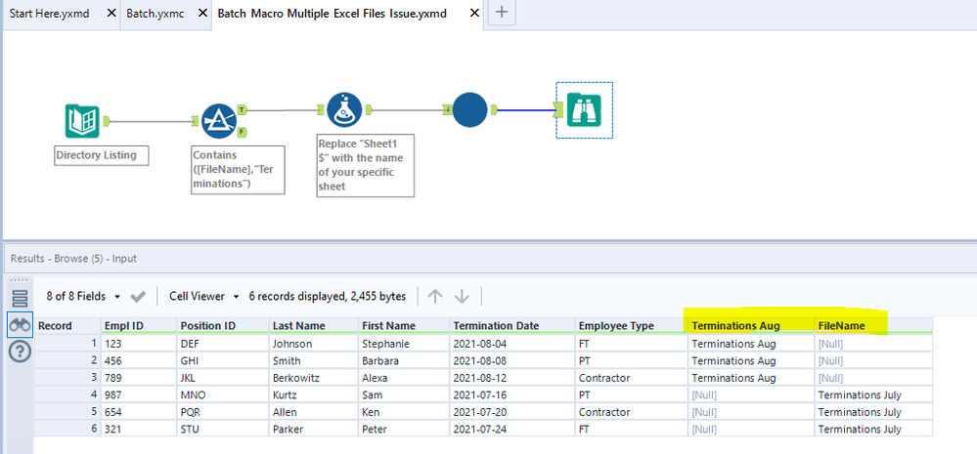Open the Results help question mark icon
The image size is (977, 454).
pyautogui.click(x=20, y=351)
